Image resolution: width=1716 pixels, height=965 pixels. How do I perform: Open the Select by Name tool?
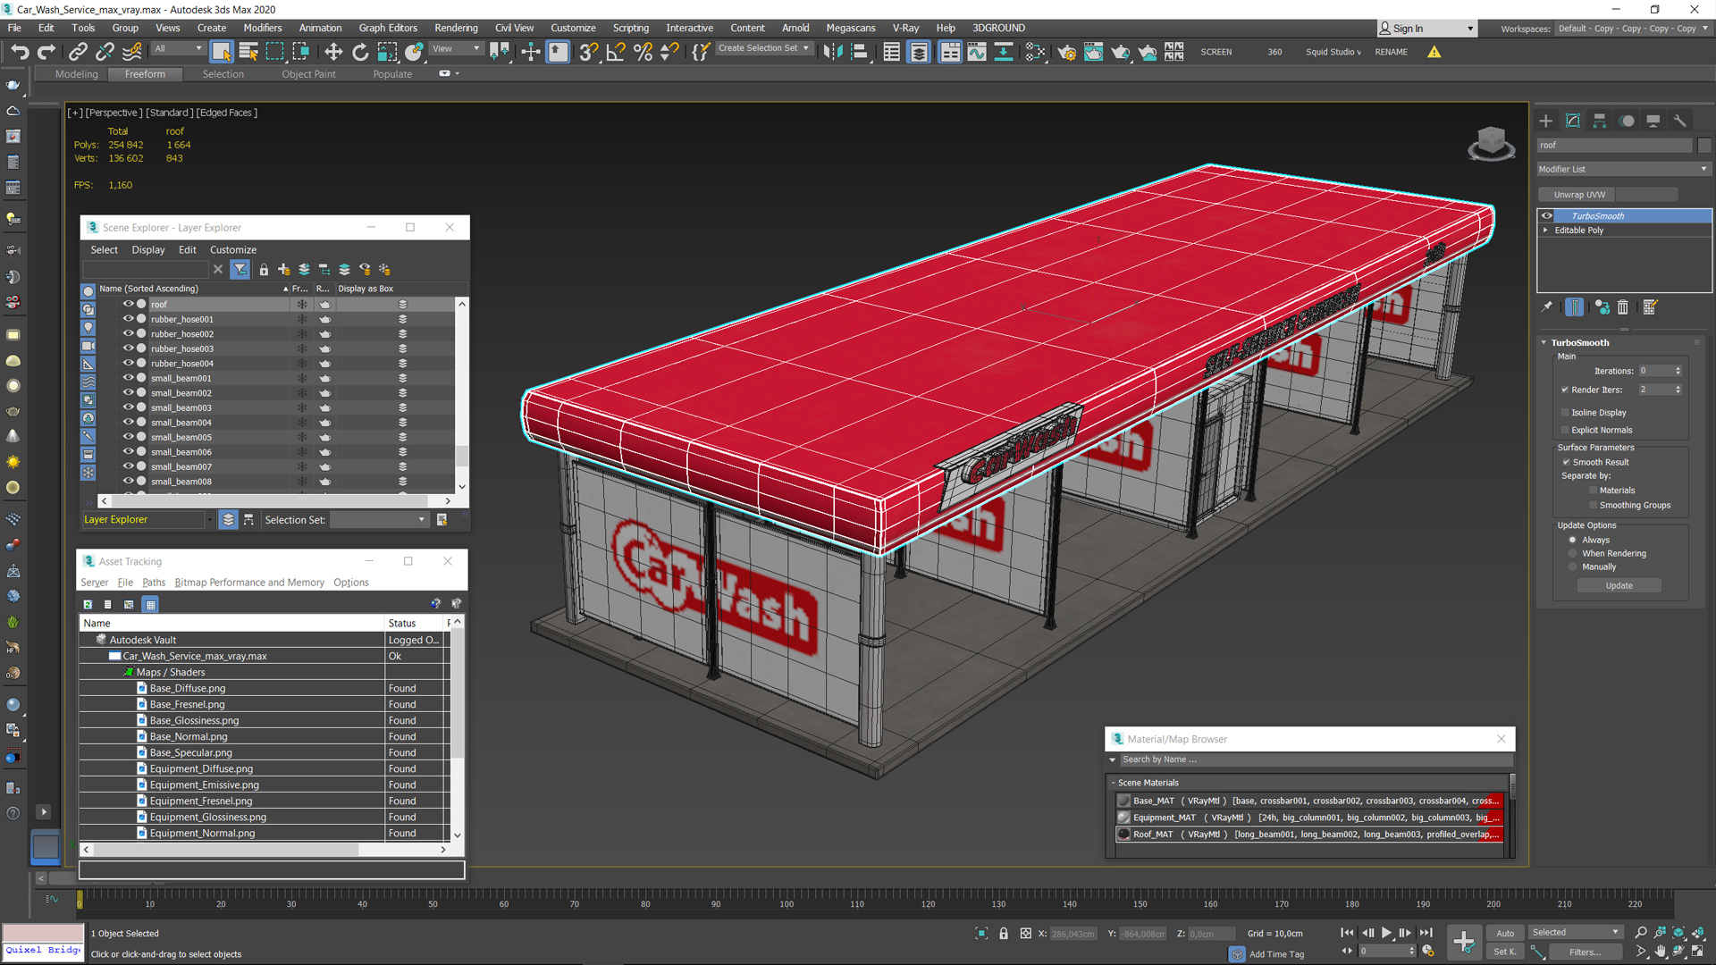tap(248, 52)
